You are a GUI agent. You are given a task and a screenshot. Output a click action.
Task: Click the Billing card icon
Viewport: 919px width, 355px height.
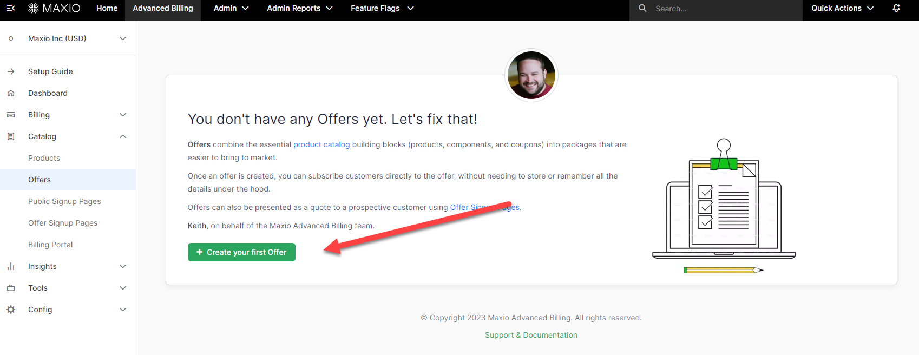point(11,115)
